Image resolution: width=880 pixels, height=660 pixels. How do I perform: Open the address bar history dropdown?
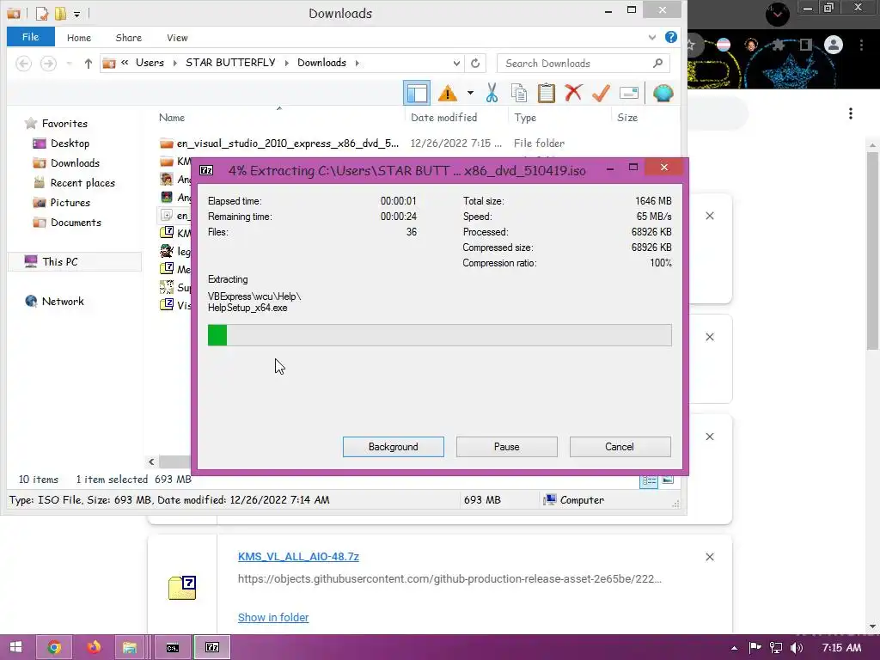pyautogui.click(x=456, y=64)
